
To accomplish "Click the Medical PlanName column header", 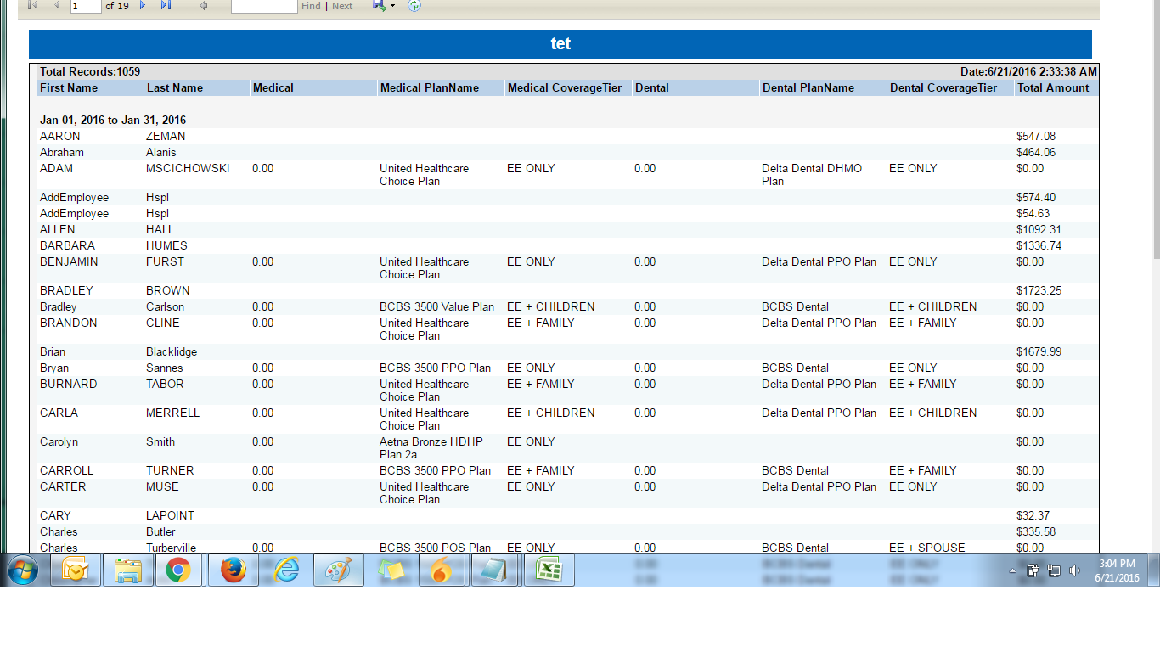I will tap(430, 88).
